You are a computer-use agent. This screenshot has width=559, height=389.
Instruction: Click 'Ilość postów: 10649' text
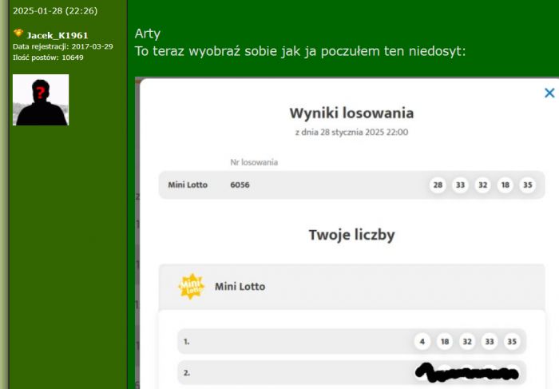[x=48, y=58]
